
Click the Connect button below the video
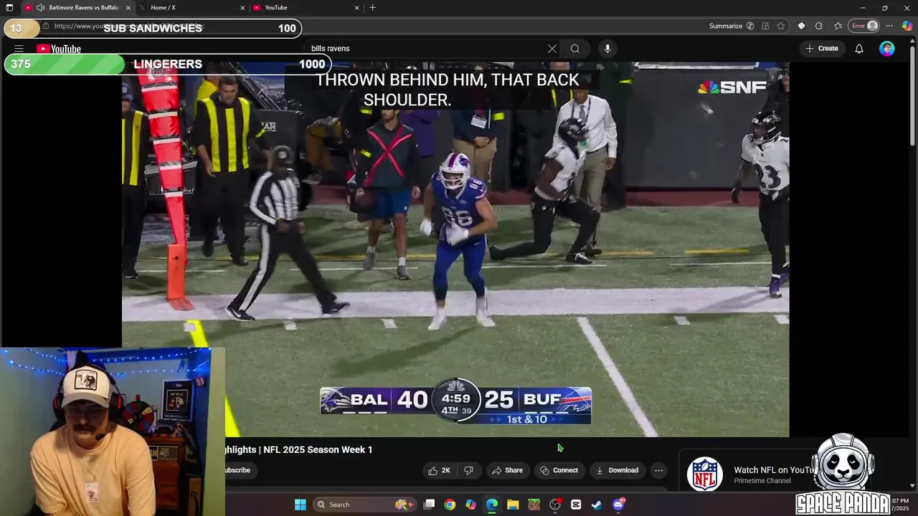pos(559,470)
